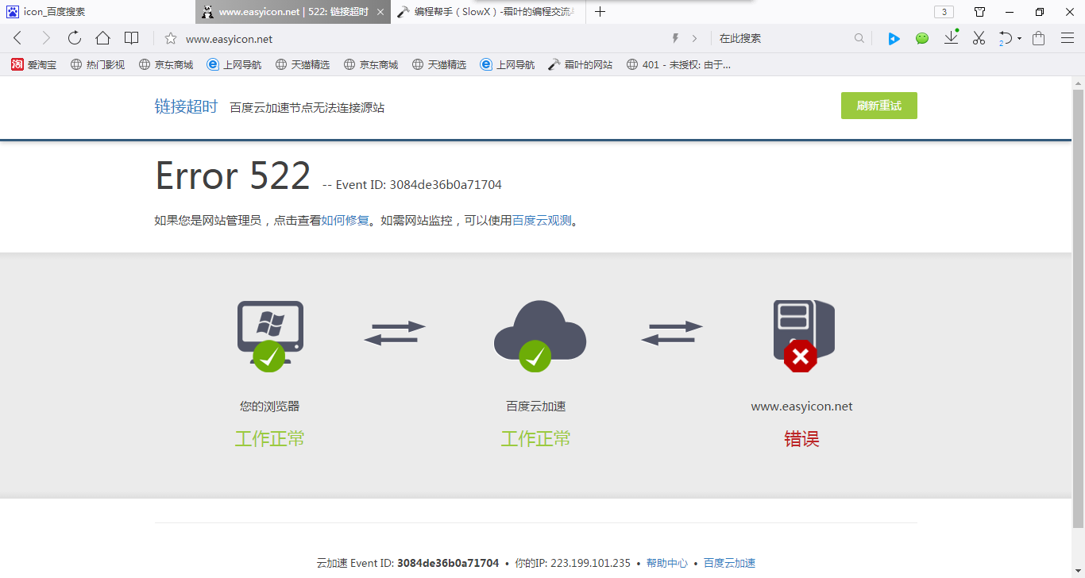This screenshot has width=1085, height=578.
Task: Click the 刷新重试 green button
Action: pos(878,106)
